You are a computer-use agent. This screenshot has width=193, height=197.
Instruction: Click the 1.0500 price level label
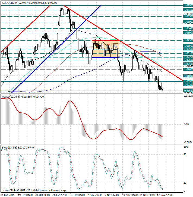click(x=188, y=33)
